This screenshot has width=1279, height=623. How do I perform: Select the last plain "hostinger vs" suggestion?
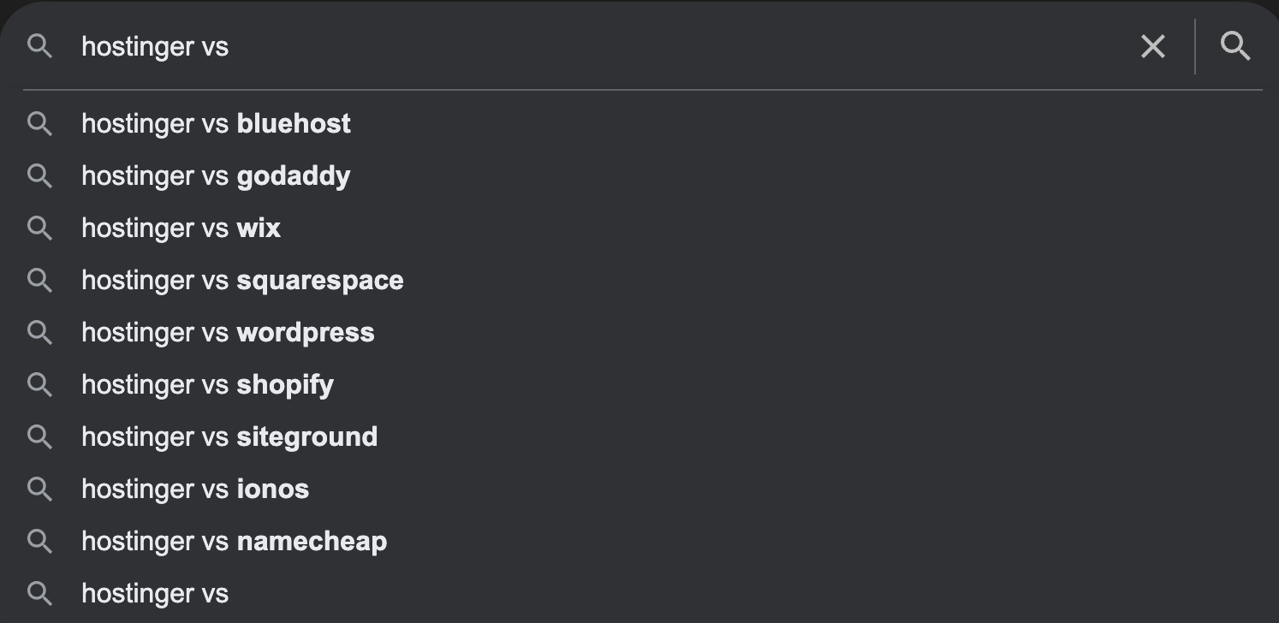(x=155, y=594)
